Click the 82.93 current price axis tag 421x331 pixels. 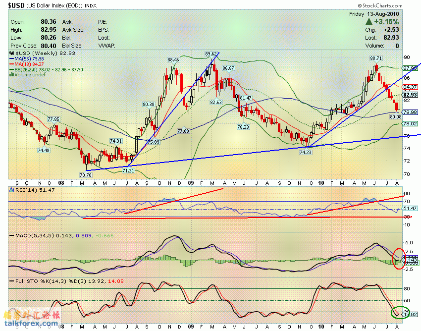[x=410, y=95]
